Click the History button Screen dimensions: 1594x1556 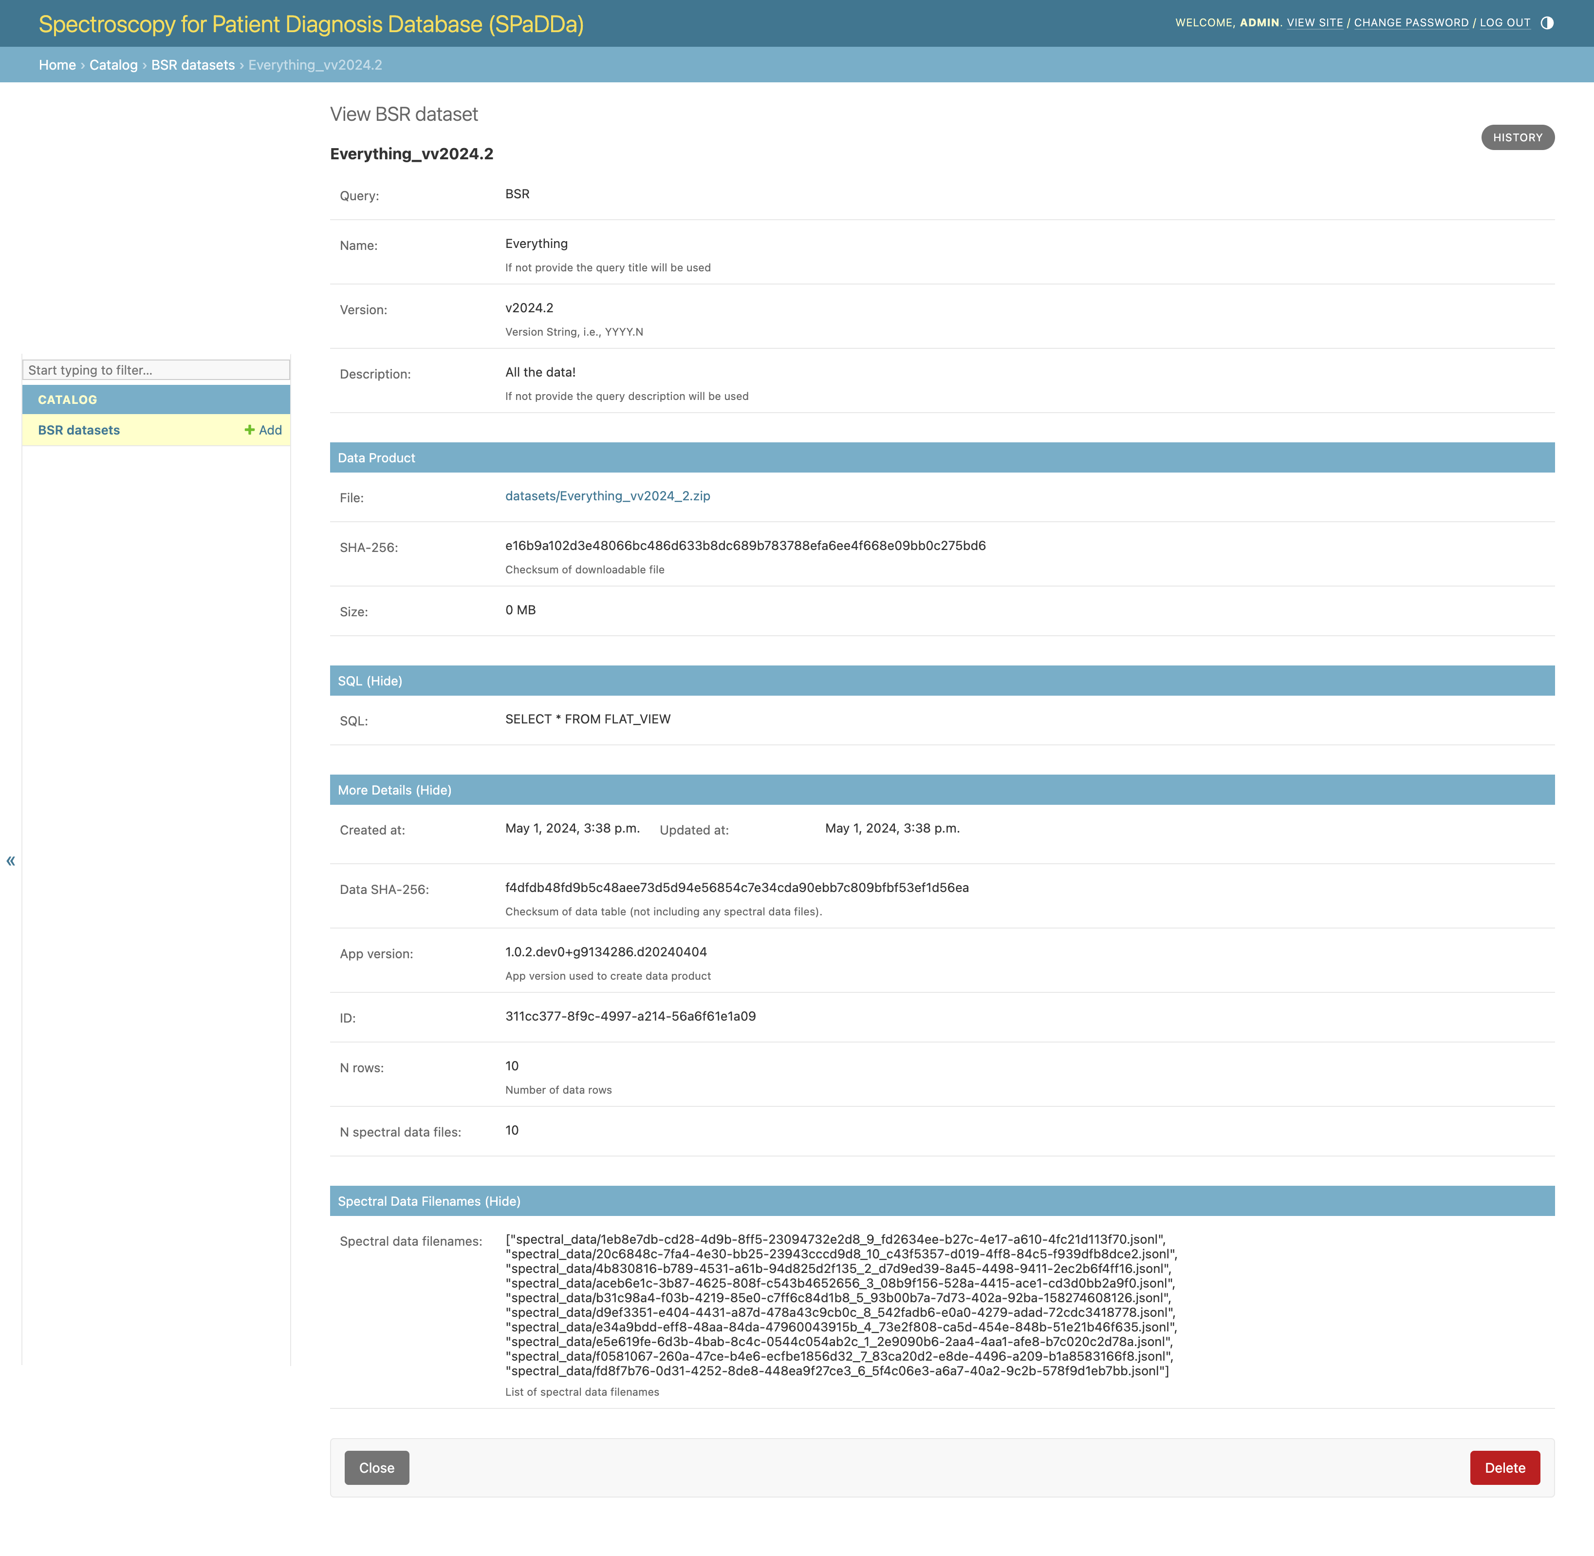(x=1517, y=137)
